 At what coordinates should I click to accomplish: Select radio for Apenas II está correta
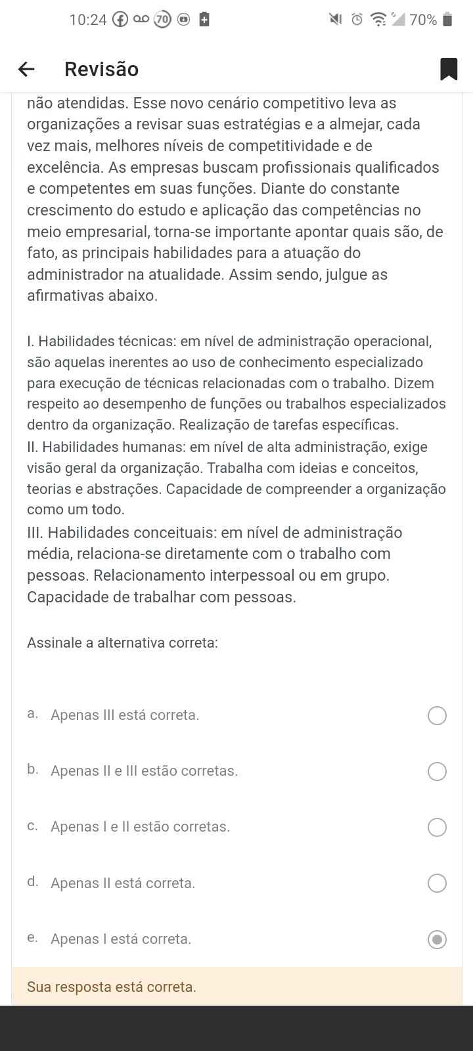click(x=437, y=883)
